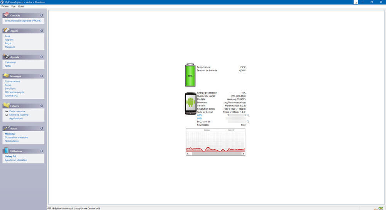Image resolution: width=386 pixels, height=210 pixels.
Task: Click the Messages envelope icon
Action: [6, 75]
